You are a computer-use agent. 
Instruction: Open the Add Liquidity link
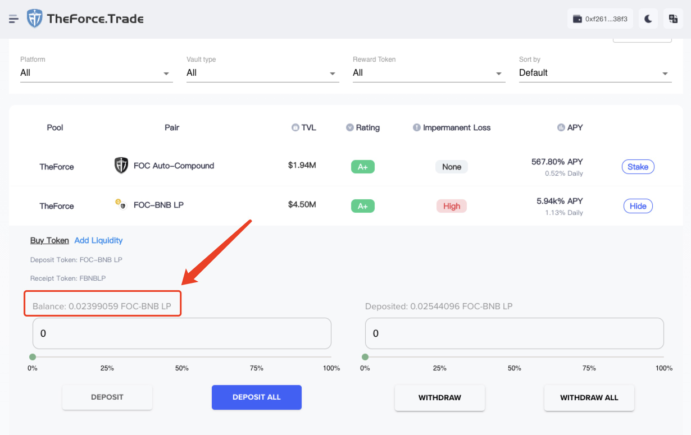[x=98, y=240]
